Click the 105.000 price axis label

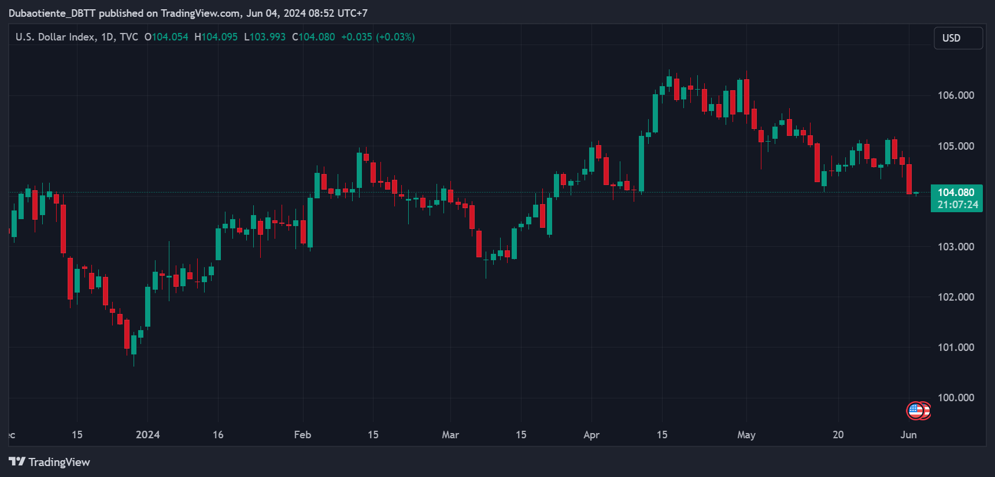(x=956, y=146)
